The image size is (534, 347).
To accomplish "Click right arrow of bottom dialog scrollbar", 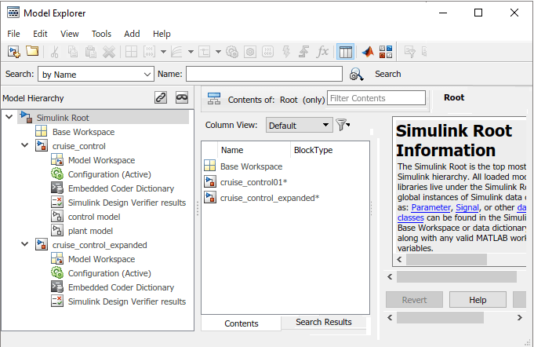I will coord(519,318).
